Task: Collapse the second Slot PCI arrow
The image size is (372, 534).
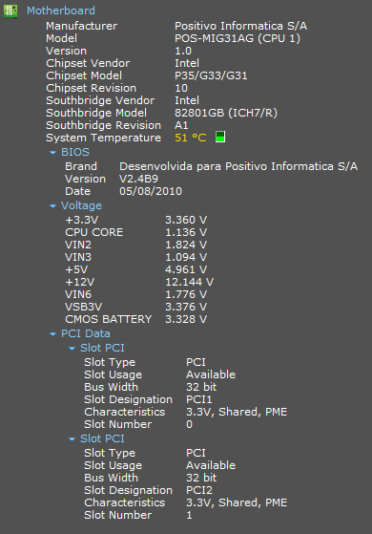Action: point(72,439)
